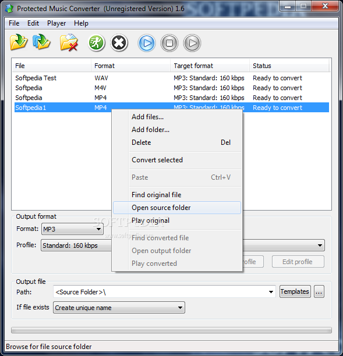The image size is (343, 356).
Task: Choose Open source folder
Action: [177, 208]
